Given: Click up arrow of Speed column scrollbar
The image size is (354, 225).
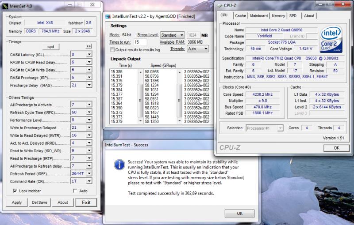Looking at the screenshot, I should (x=180, y=72).
